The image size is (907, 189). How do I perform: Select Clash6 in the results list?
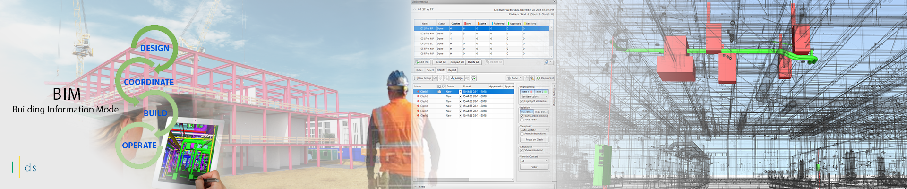pyautogui.click(x=463, y=115)
